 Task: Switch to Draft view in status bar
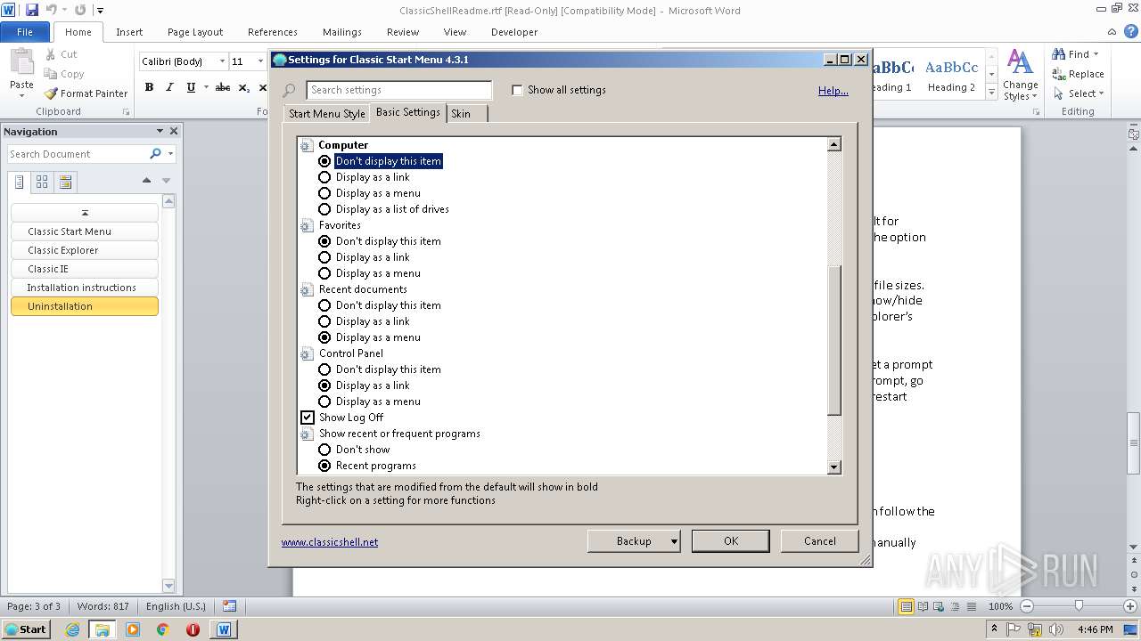971,606
